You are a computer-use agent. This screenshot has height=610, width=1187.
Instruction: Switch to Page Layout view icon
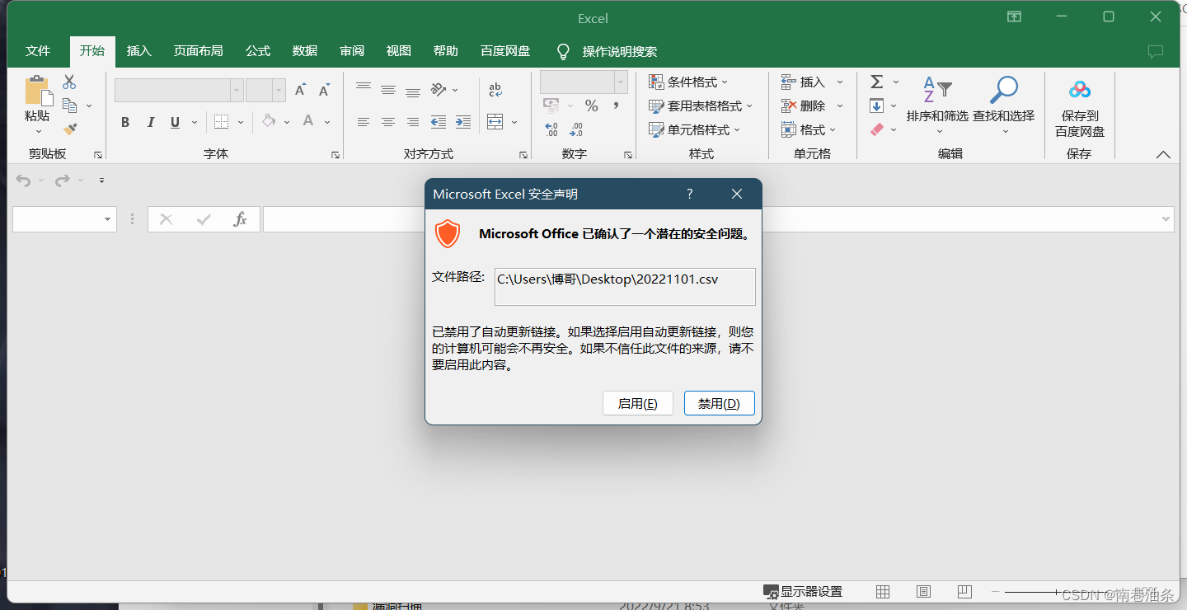pos(923,591)
